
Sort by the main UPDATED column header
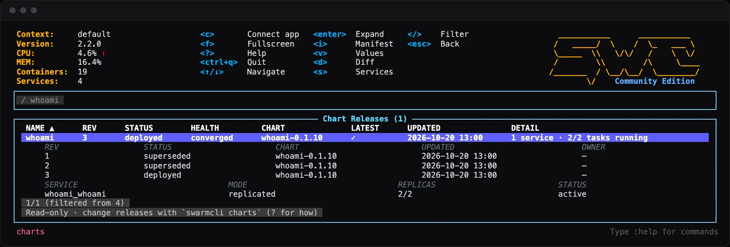point(424,128)
